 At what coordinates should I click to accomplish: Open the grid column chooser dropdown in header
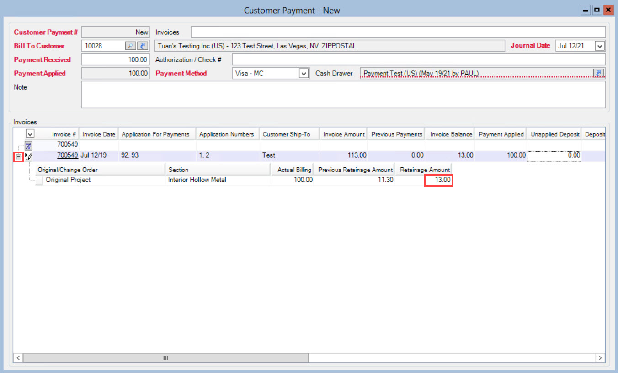click(30, 134)
